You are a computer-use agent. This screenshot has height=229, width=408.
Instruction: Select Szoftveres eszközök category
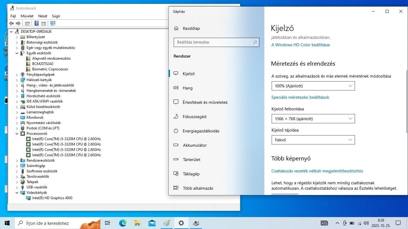(x=42, y=171)
